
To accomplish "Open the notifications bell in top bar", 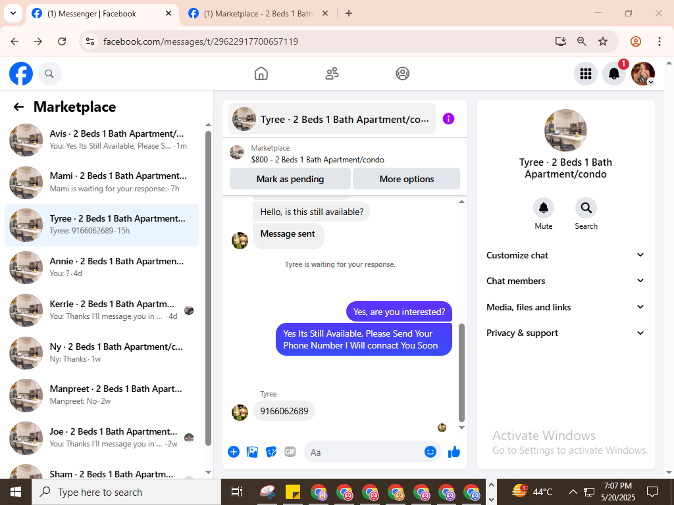I will (x=614, y=74).
